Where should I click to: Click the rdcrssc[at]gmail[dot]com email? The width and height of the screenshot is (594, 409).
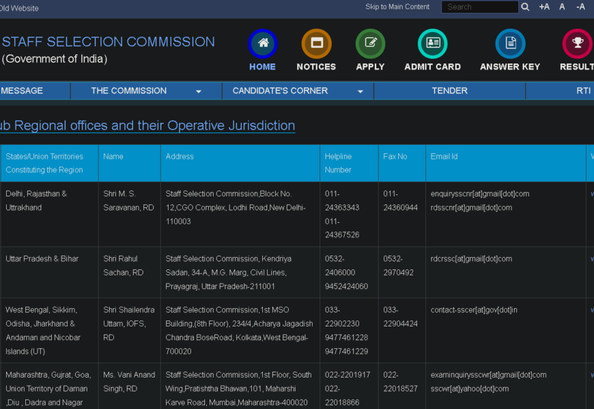pos(471,259)
